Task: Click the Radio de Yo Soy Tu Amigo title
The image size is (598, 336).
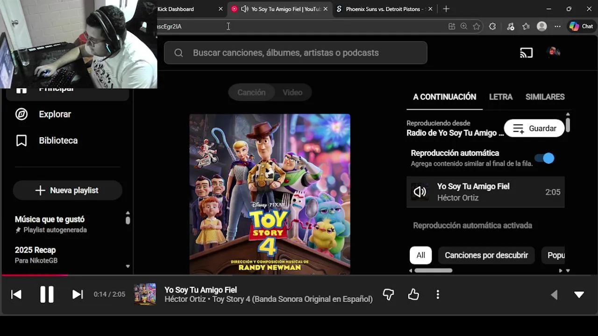Action: pos(455,133)
